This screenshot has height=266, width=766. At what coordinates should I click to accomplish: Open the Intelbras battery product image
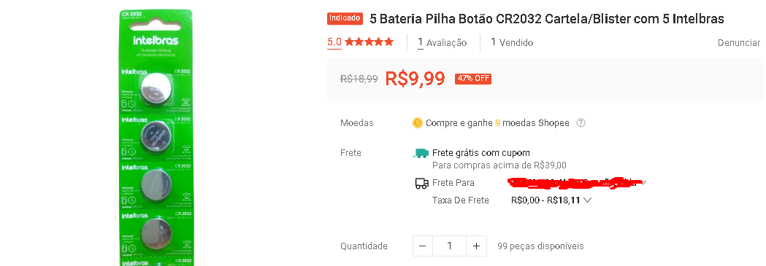coord(156,138)
